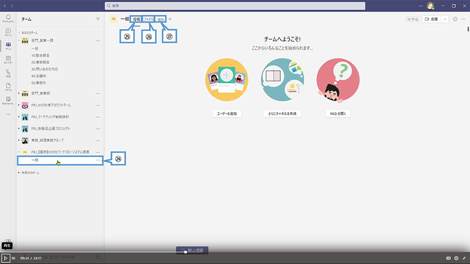Open the Planner app icon
Screen dimensions: 470x264
pyautogui.click(x=8, y=100)
